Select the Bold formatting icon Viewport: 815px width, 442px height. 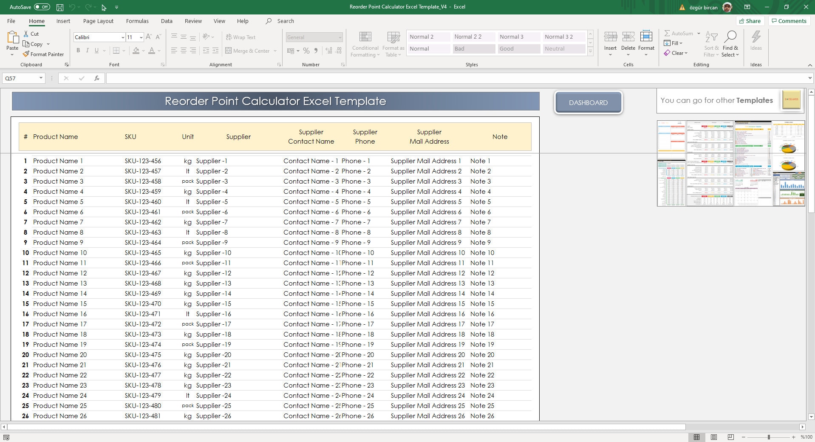[x=78, y=50]
